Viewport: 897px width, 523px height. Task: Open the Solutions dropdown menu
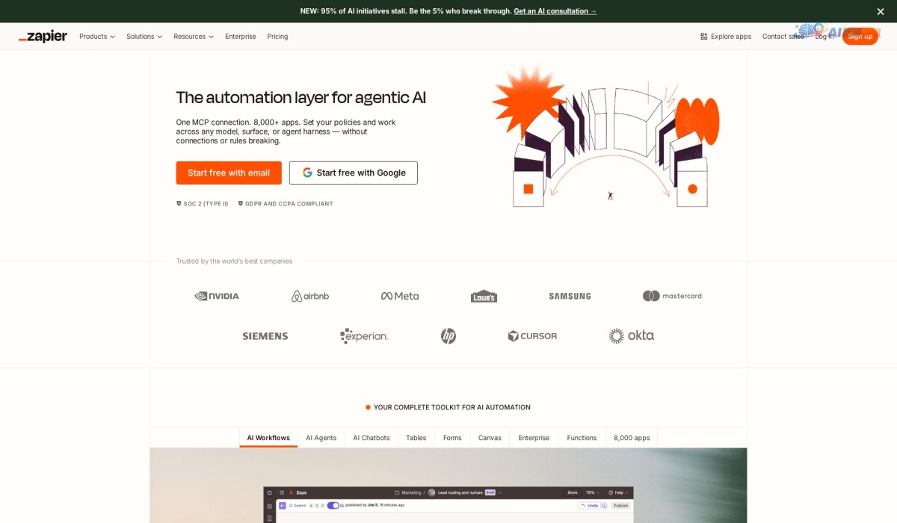(x=144, y=36)
